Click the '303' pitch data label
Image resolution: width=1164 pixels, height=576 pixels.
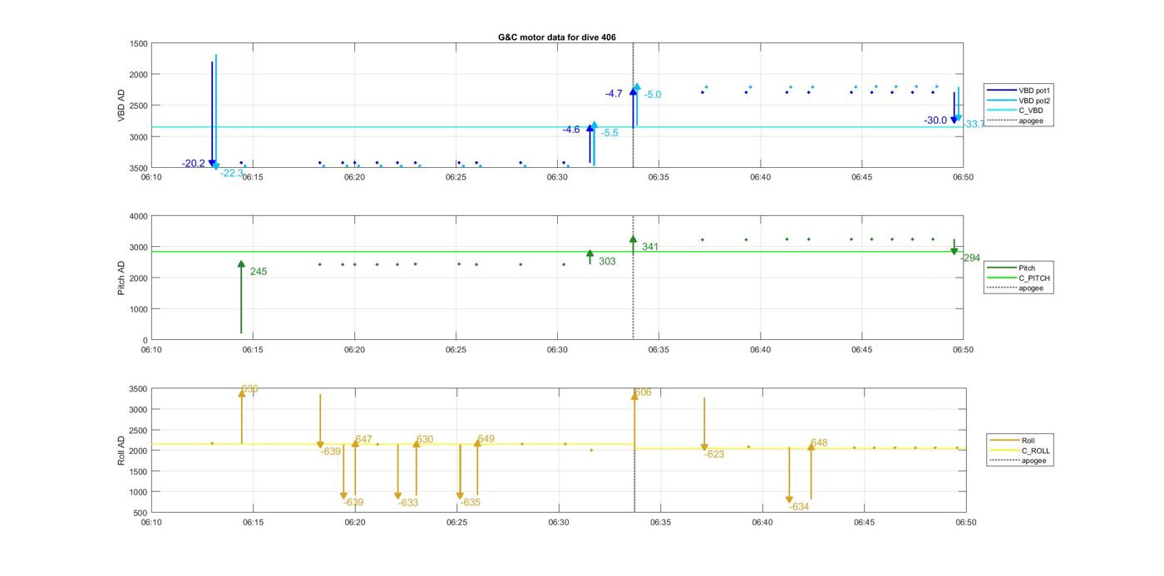click(x=608, y=262)
